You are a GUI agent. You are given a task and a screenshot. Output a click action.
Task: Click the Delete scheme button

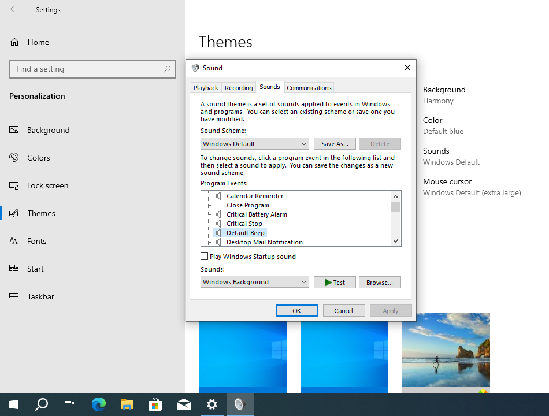(x=380, y=143)
